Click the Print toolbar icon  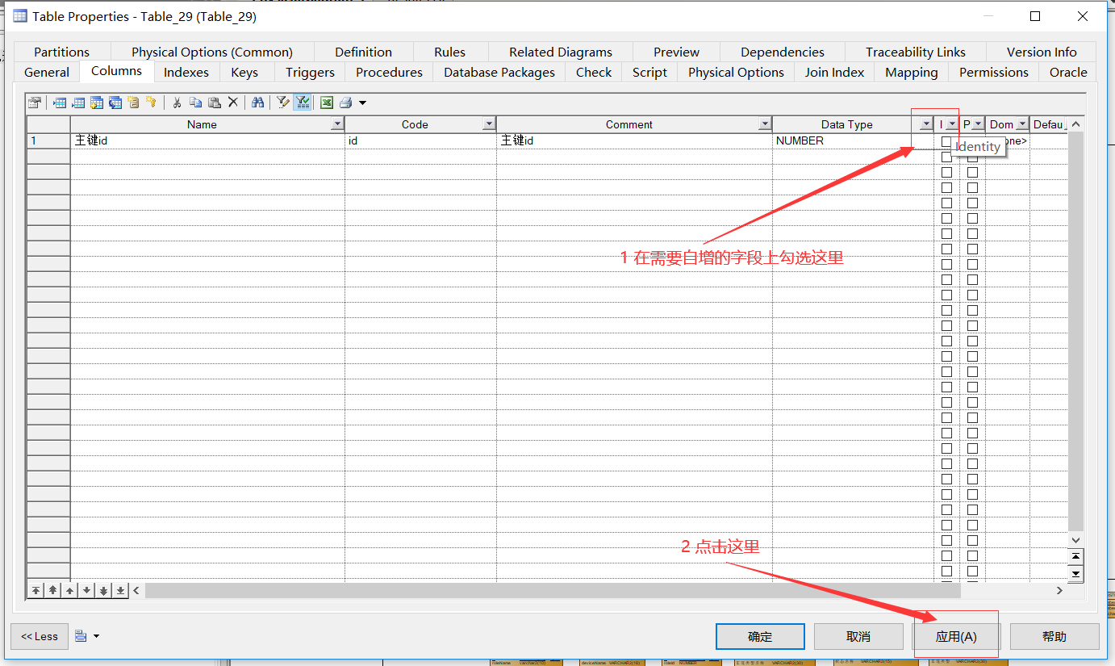pos(345,103)
